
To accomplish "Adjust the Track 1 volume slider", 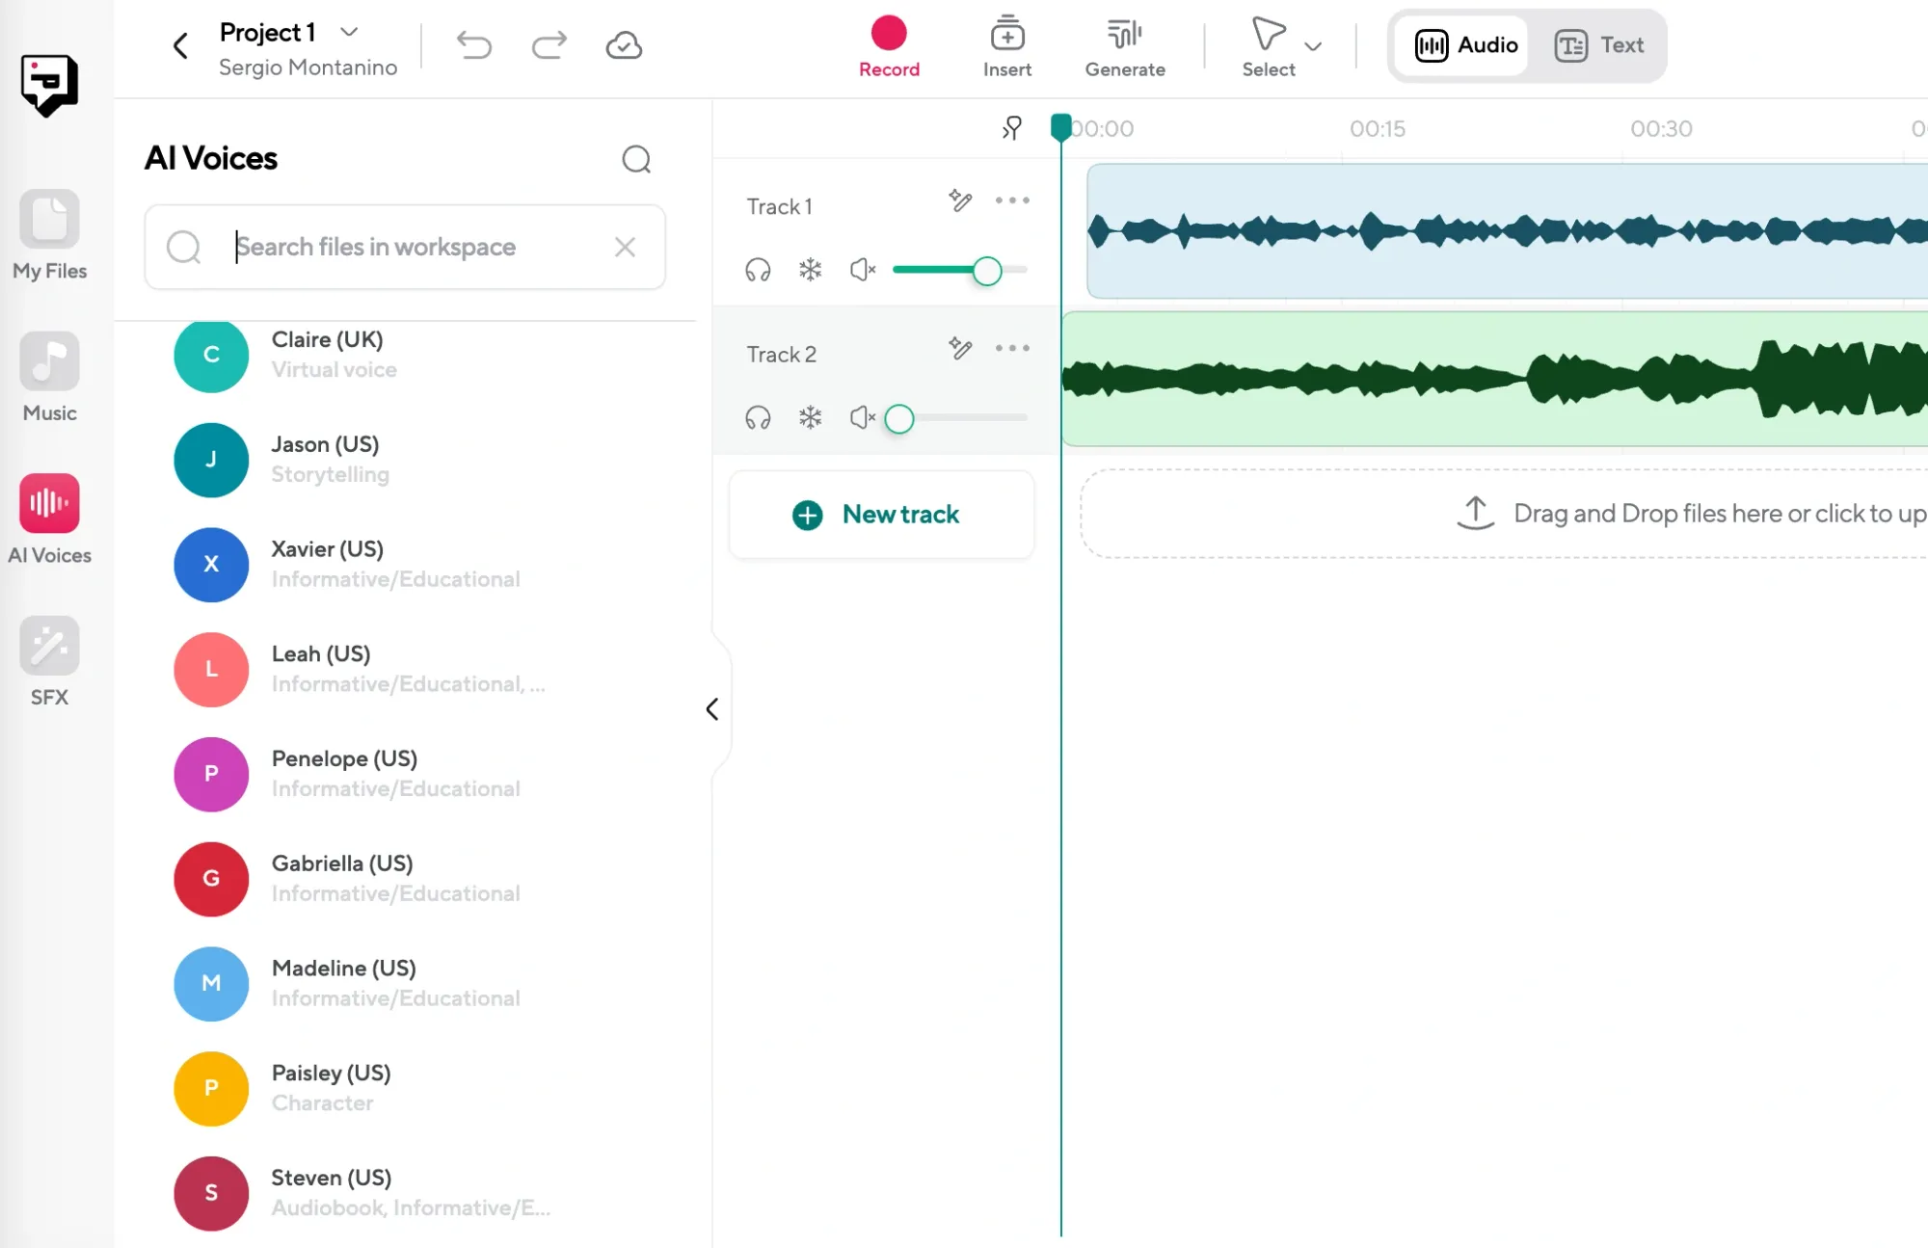I will point(987,271).
